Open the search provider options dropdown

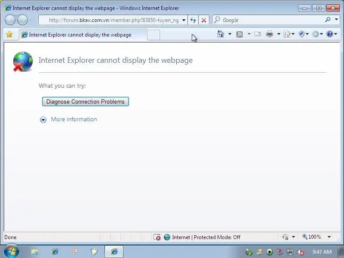tap(336, 20)
